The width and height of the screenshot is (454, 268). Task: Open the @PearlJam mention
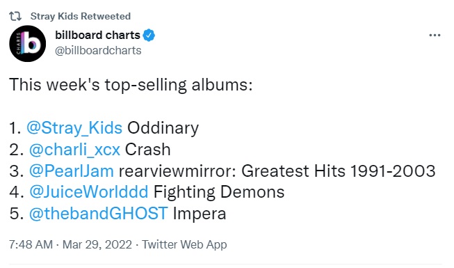click(x=71, y=171)
